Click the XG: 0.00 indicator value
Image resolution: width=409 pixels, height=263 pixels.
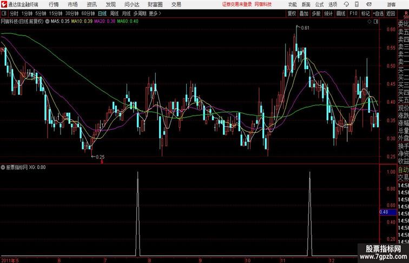pos(37,167)
